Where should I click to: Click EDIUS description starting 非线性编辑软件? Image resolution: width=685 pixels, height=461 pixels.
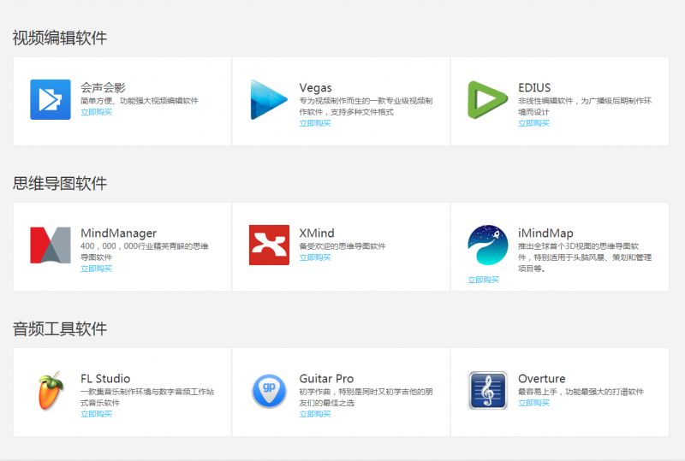click(585, 107)
